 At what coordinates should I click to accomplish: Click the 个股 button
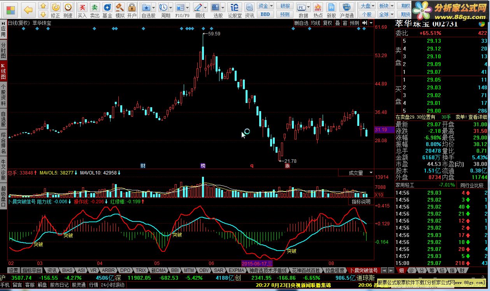pyautogui.click(x=367, y=14)
